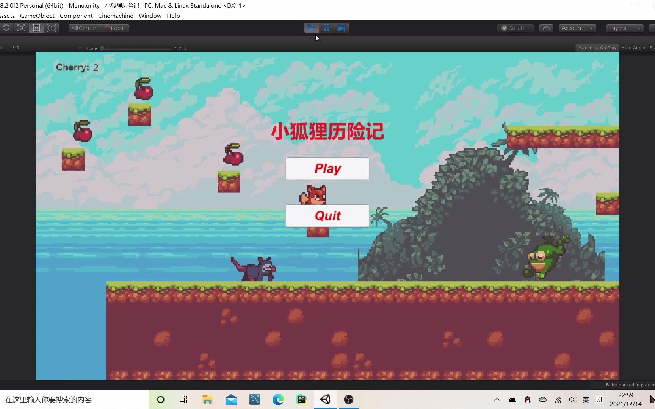Open the Cinemachine menu
This screenshot has width=655, height=409.
tap(115, 16)
